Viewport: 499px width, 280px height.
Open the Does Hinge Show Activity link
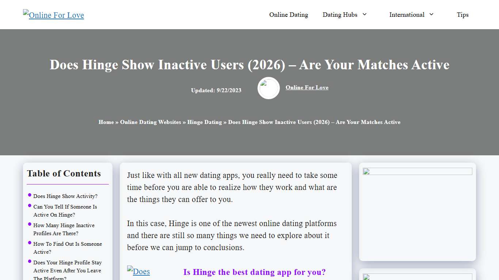click(x=65, y=196)
